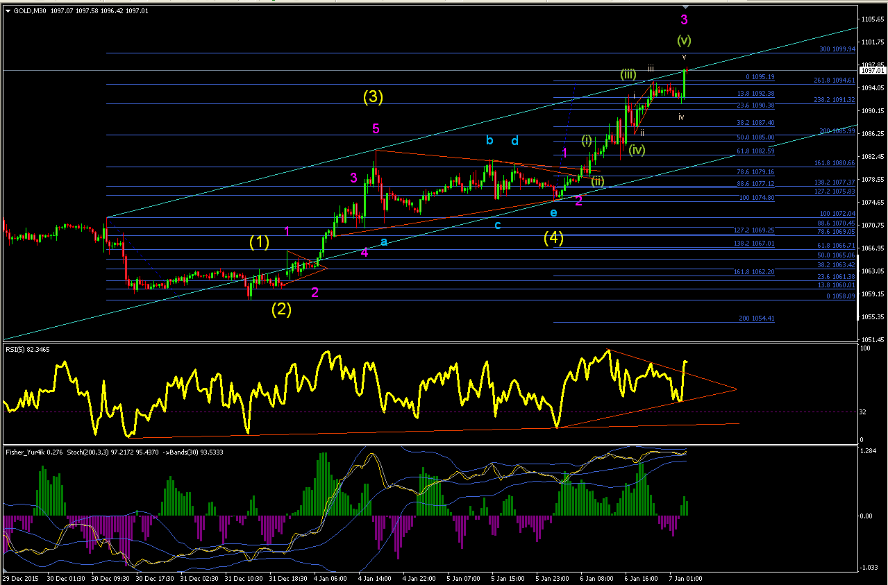888x585 pixels.
Task: Click the 1051.45 price scale value
Action: pyautogui.click(x=872, y=339)
